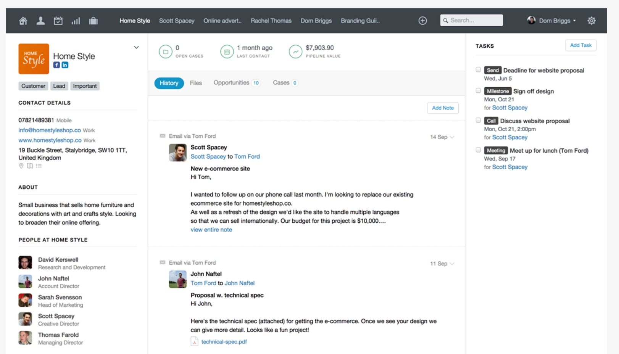Open Home Style's Facebook icon

coord(56,65)
